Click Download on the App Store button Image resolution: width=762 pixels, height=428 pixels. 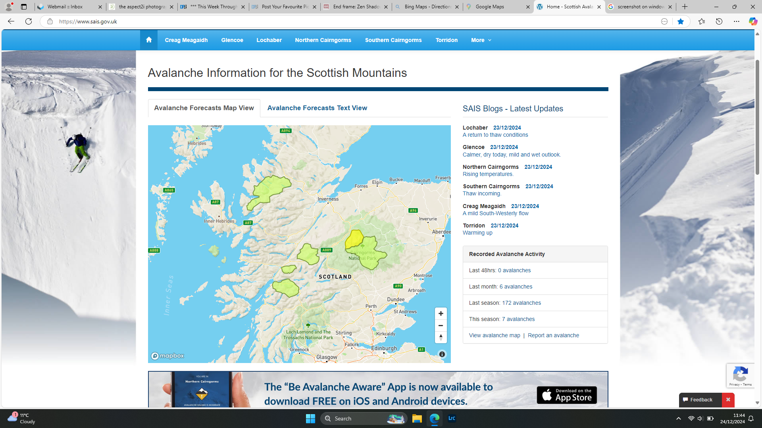[x=566, y=395]
